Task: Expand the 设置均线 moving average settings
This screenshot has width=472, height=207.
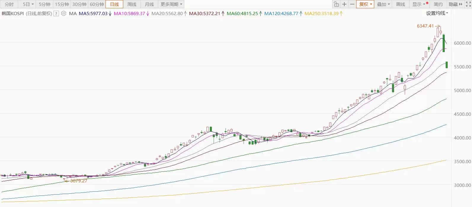Action: tap(437, 13)
